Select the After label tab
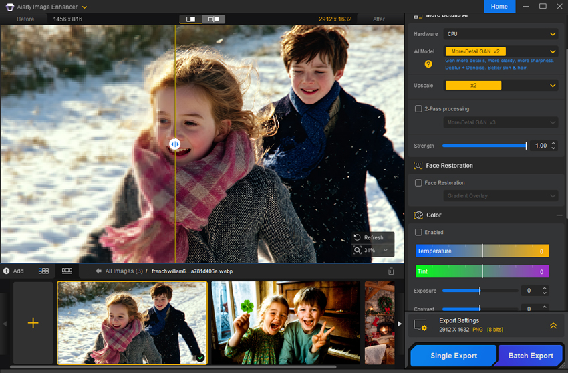Screen dimensions: 568x373 tap(379, 19)
